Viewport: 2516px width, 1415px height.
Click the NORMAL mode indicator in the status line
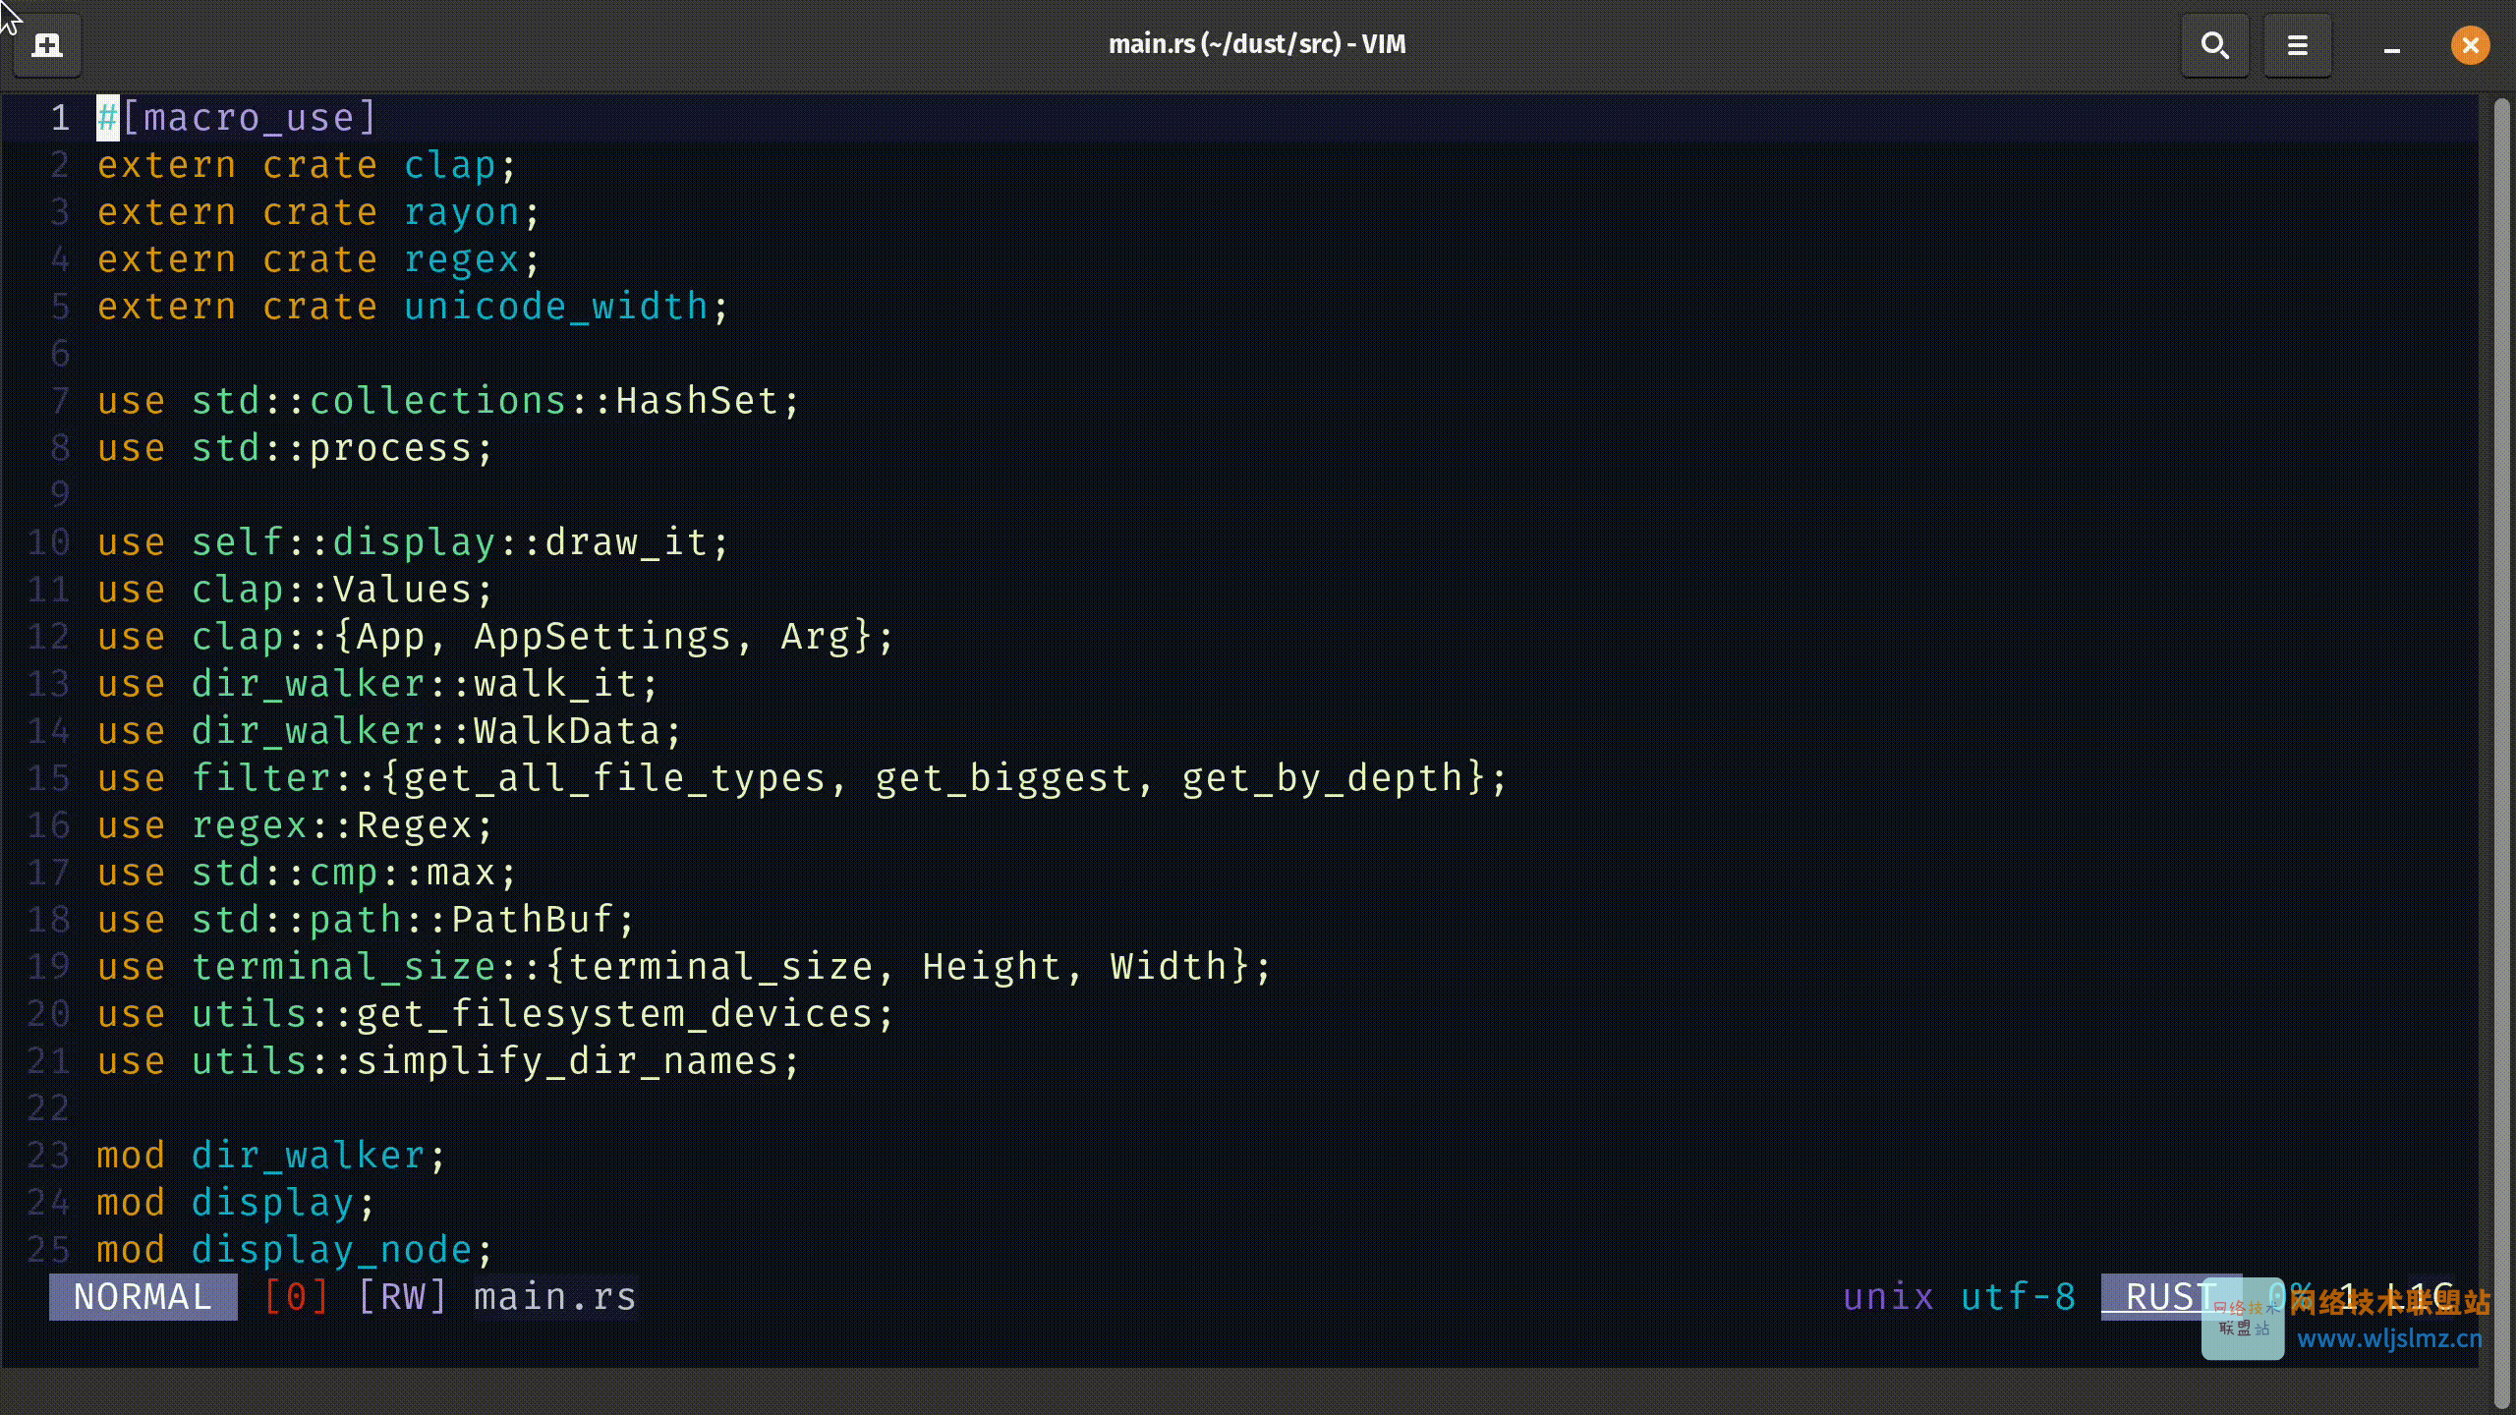click(x=143, y=1297)
